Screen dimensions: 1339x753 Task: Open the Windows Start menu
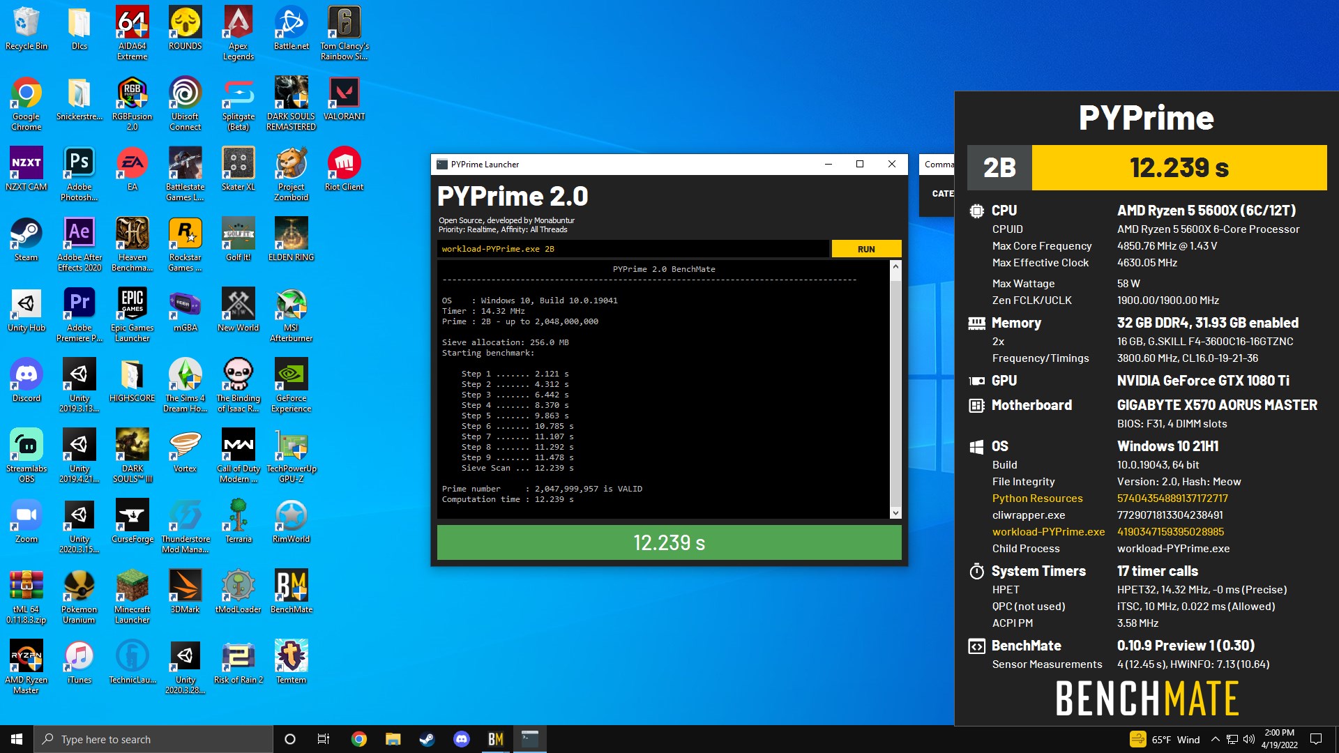click(17, 739)
